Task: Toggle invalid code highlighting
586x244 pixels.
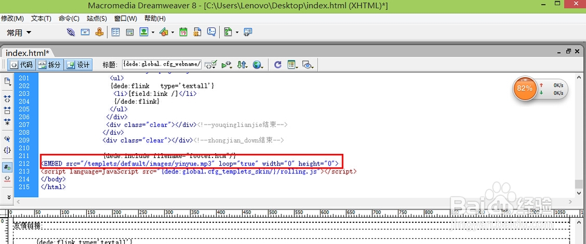Action: [x=8, y=178]
